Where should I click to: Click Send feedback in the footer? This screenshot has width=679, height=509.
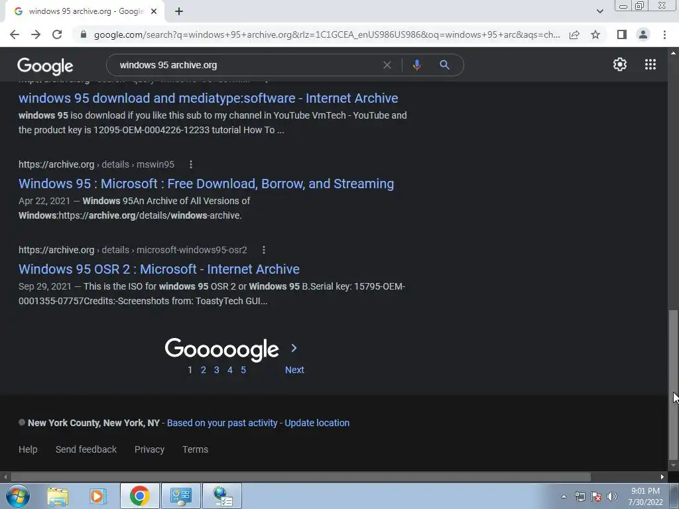pos(86,449)
